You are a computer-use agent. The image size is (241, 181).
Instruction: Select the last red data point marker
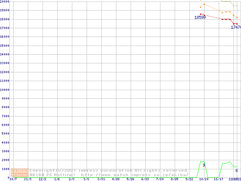coord(237,24)
